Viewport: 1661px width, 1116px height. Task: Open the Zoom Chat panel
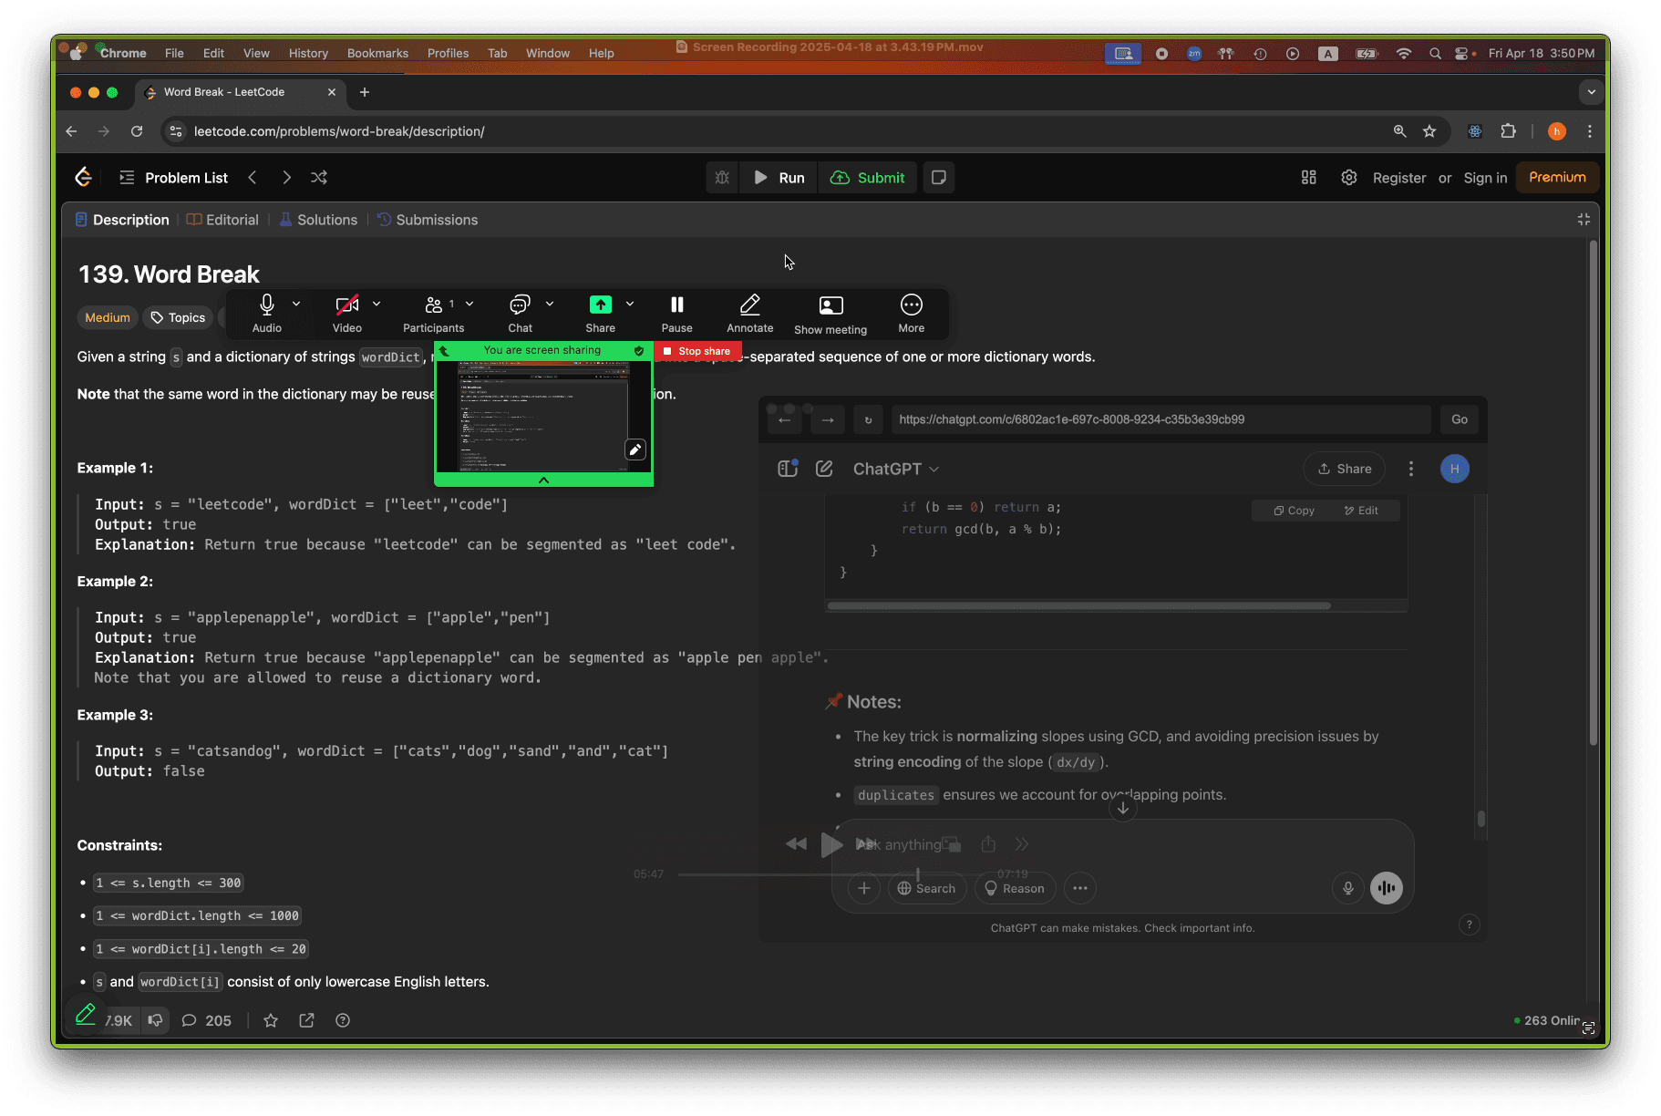tap(521, 314)
